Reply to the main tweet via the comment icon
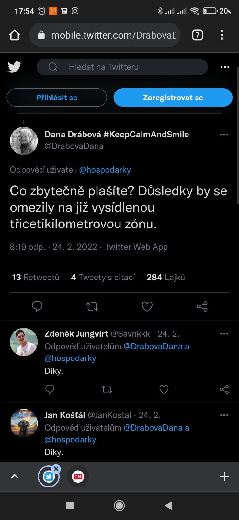 pos(37,306)
